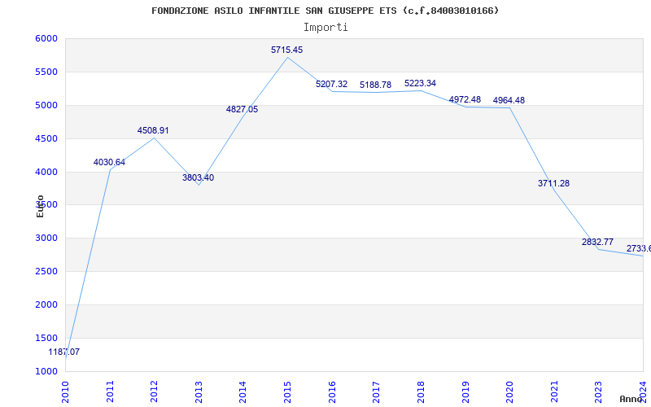Click the 2014 x-axis year label

[x=242, y=392]
